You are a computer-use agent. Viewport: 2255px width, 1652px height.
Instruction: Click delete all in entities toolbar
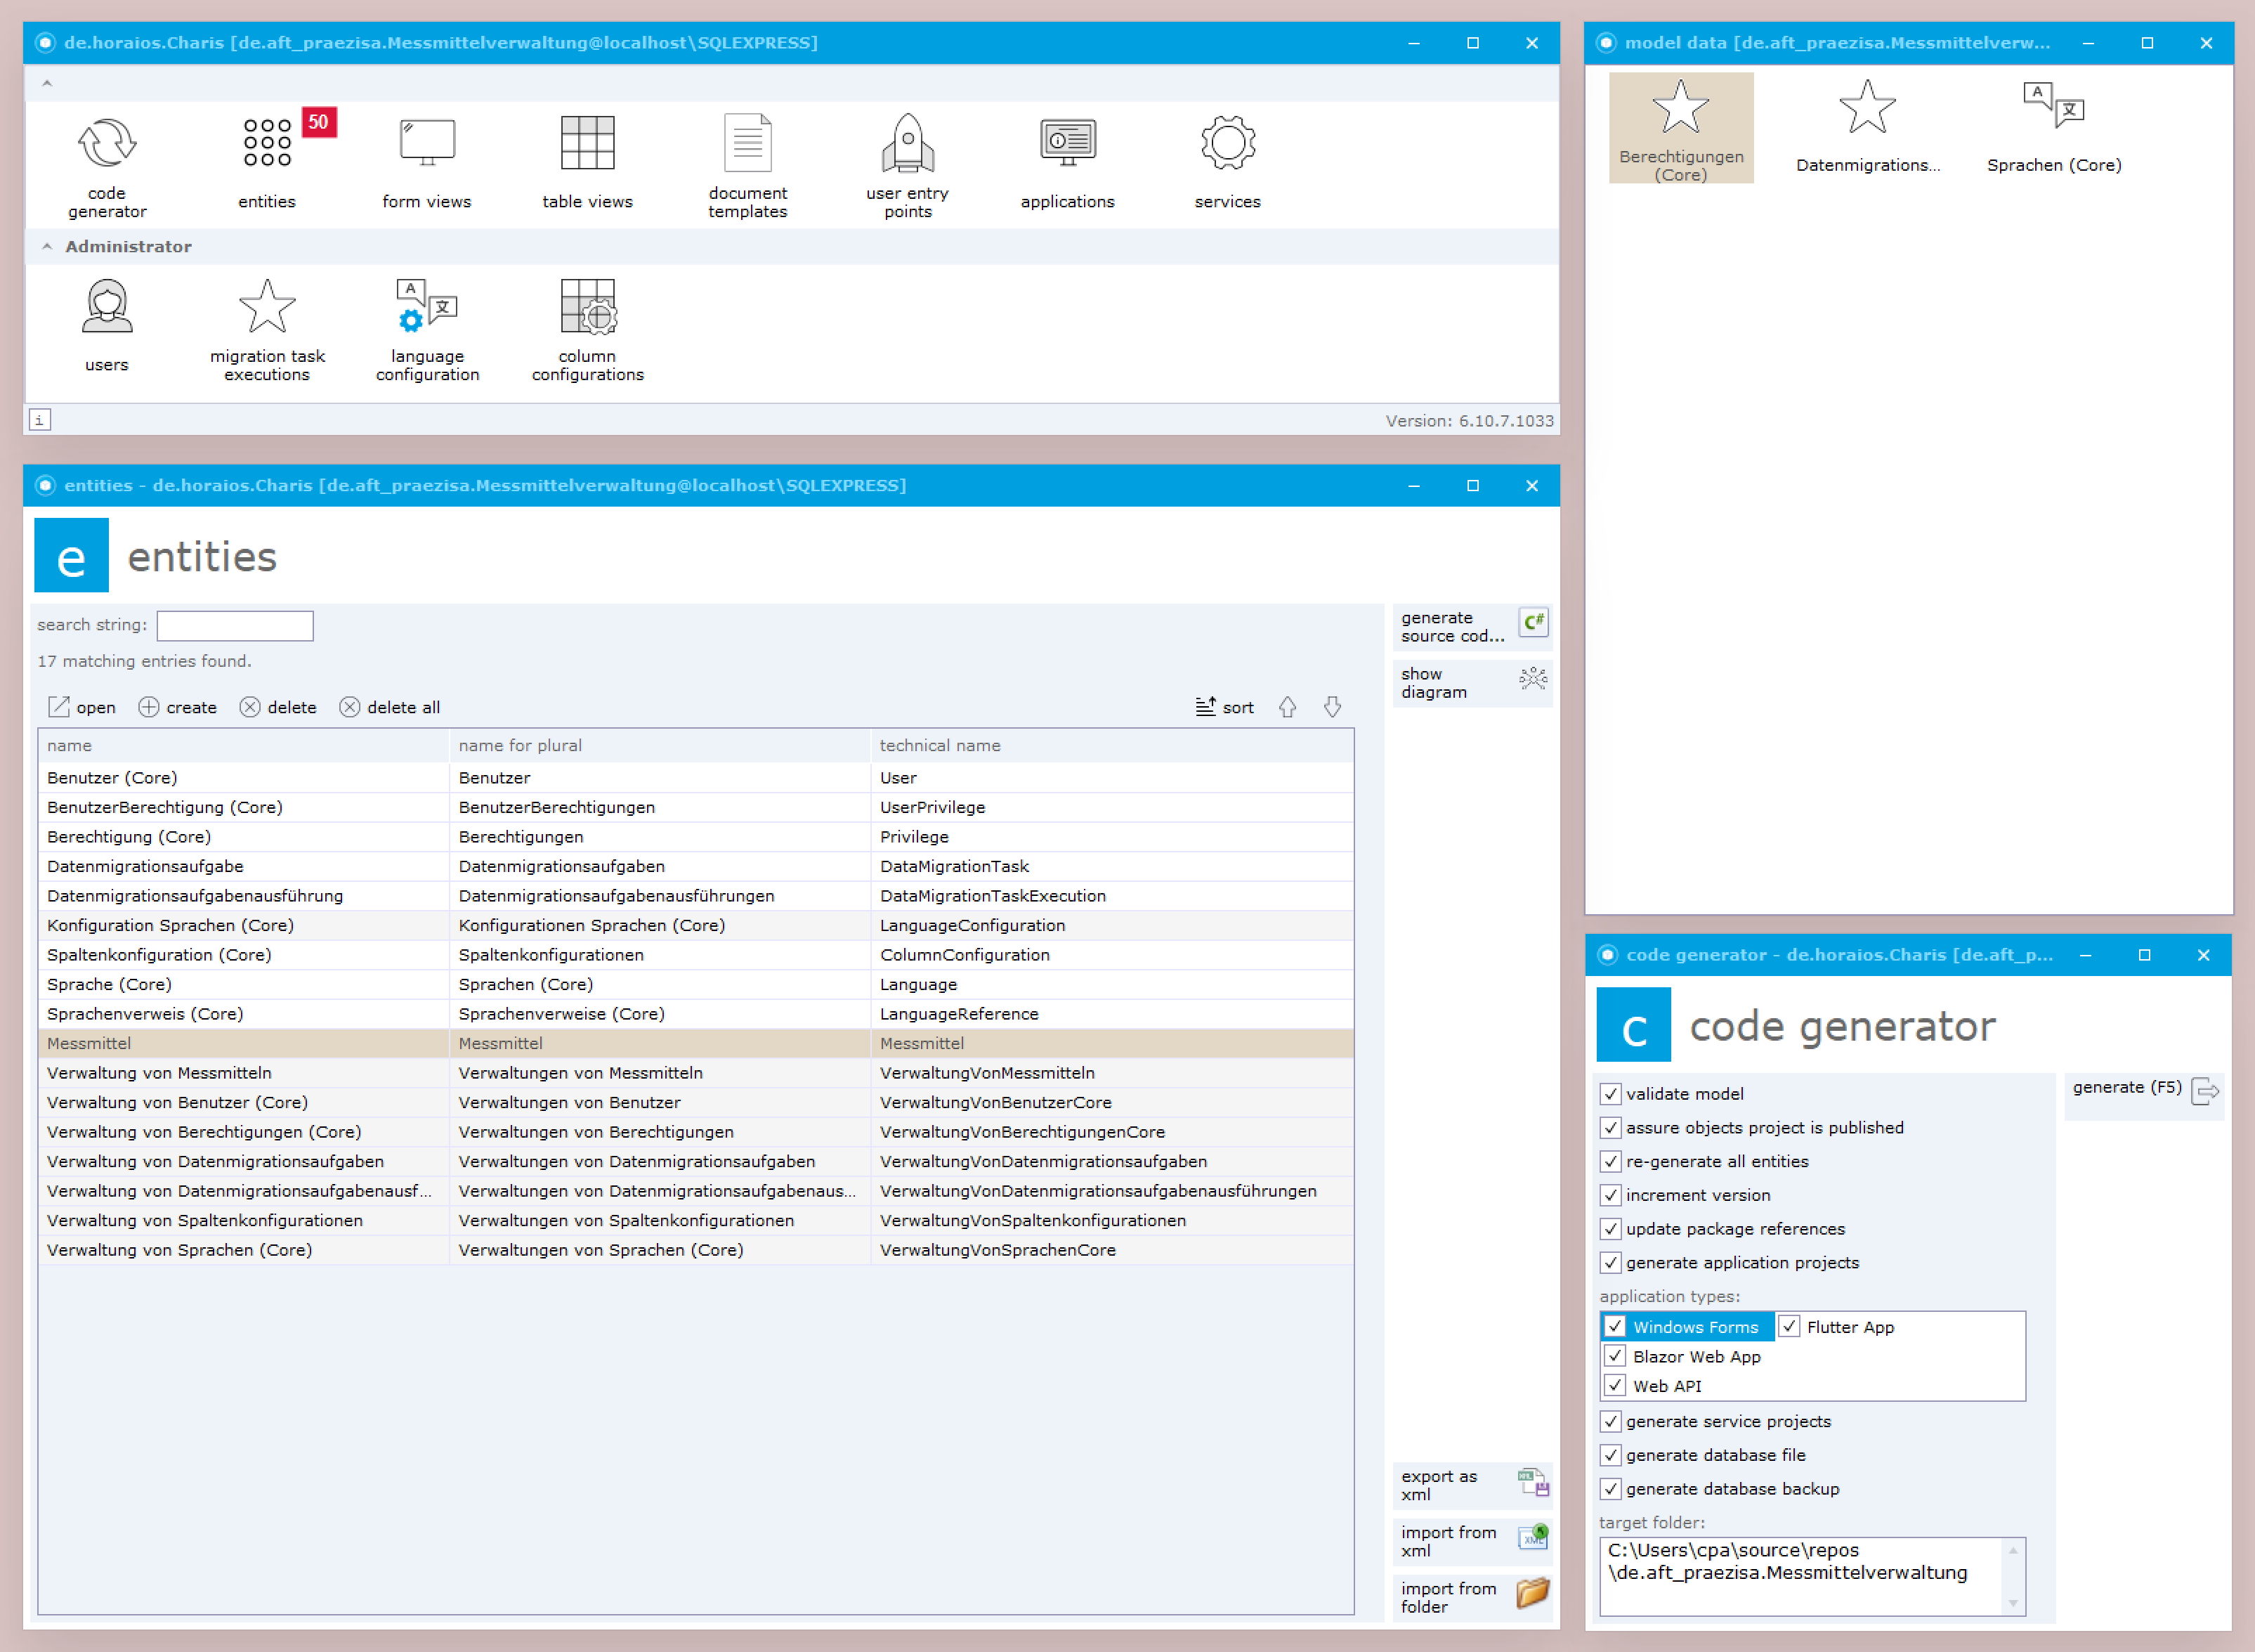pos(390,707)
